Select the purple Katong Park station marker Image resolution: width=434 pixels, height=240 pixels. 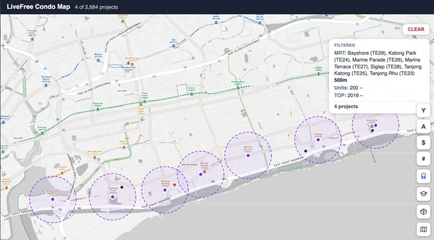(x=112, y=197)
